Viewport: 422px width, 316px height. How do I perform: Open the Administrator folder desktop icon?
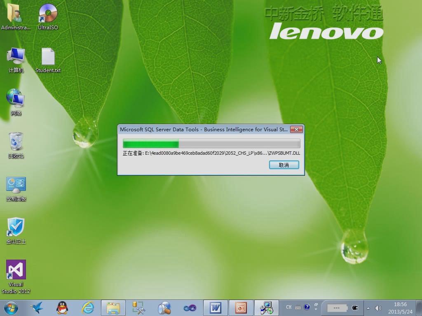click(x=15, y=16)
